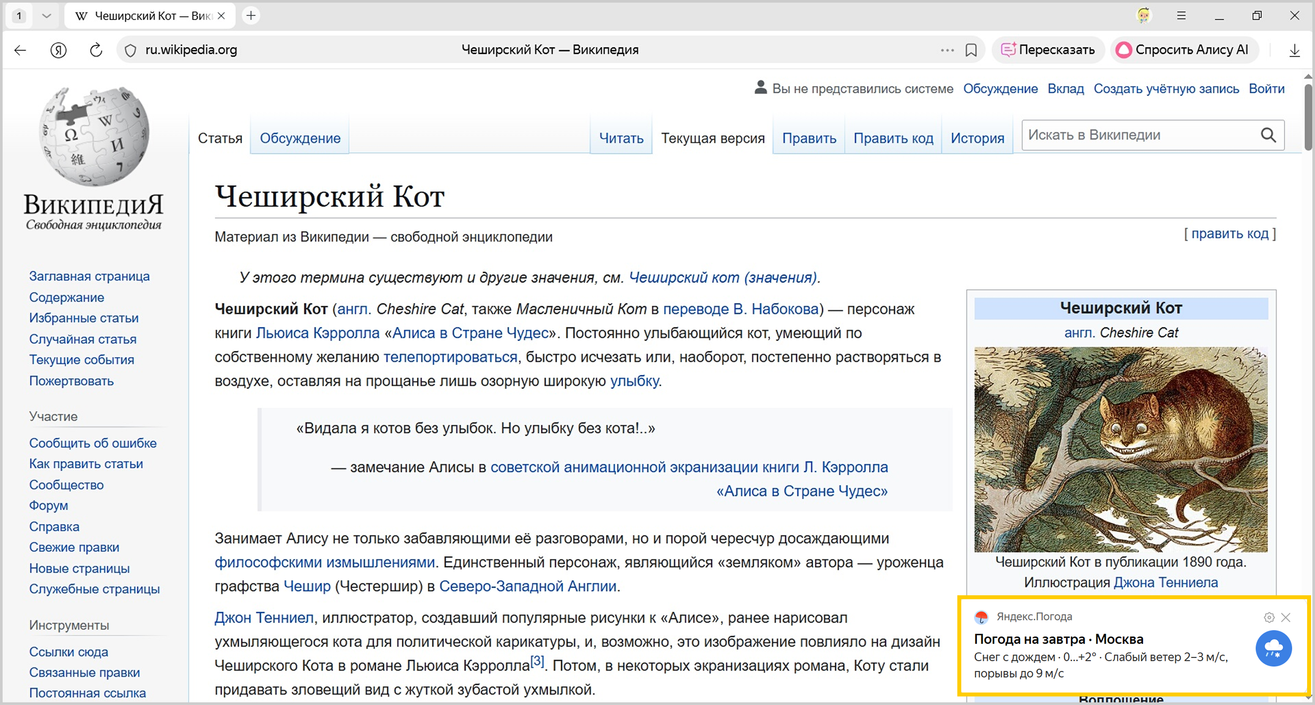Open the address bar three-dots menu
Viewport: 1315px width, 705px height.
coord(947,50)
